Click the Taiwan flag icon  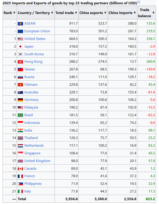pos(20,69)
